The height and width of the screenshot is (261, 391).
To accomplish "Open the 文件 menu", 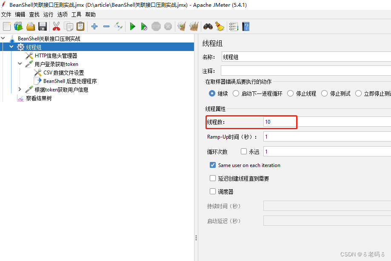I will point(6,14).
